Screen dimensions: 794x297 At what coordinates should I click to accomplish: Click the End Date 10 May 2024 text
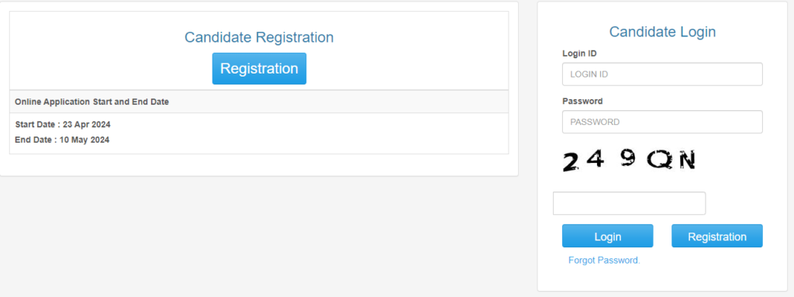62,140
